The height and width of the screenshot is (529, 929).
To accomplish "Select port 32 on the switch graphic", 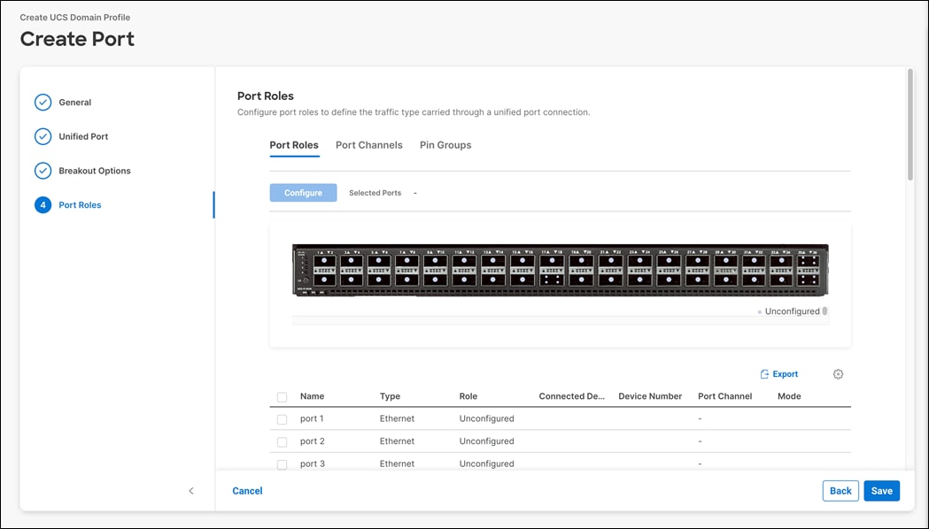I will point(754,278).
